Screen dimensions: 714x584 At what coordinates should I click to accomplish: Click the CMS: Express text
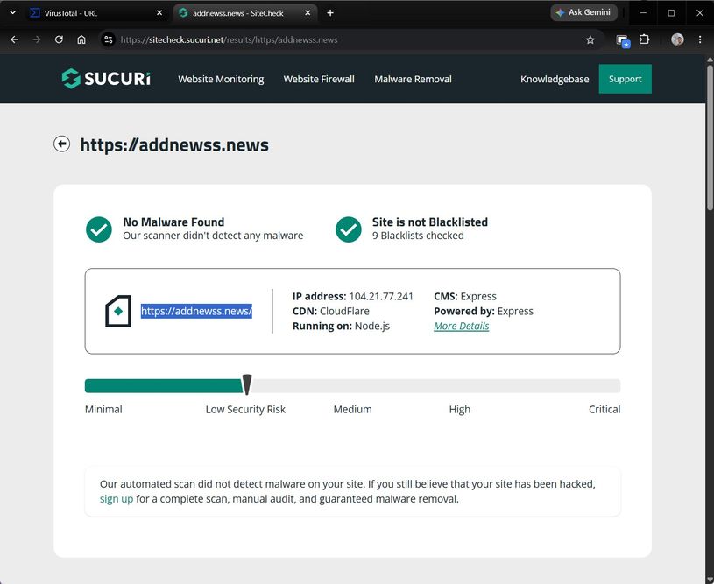pos(465,296)
